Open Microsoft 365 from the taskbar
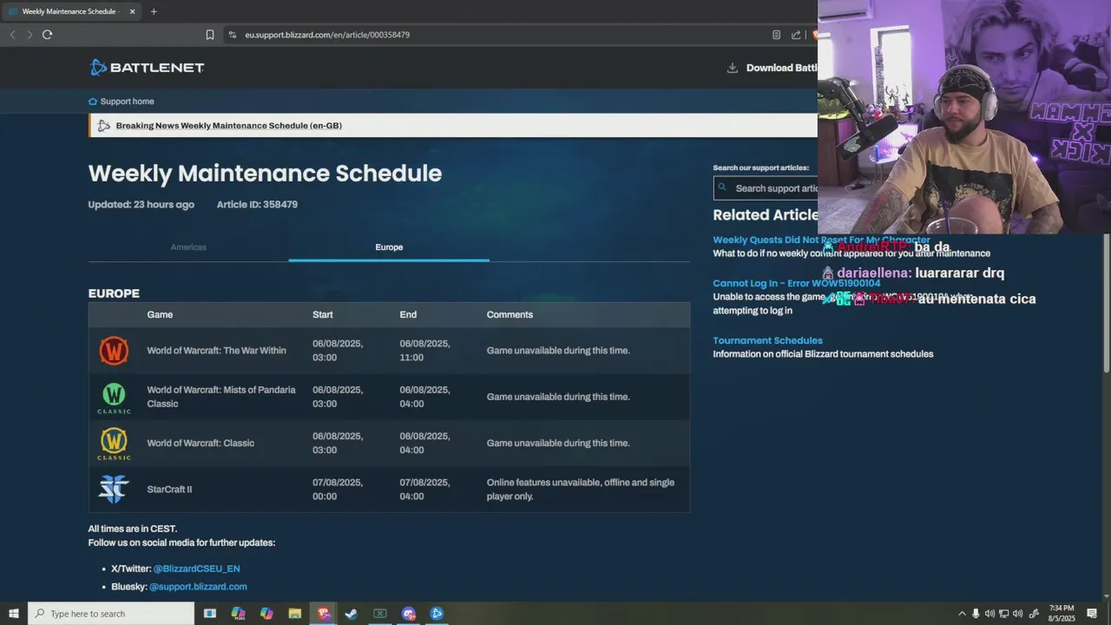Viewport: 1111px width, 625px height. pyautogui.click(x=238, y=614)
